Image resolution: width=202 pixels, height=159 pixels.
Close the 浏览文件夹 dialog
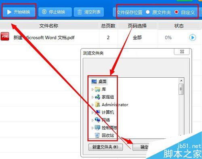tap(182, 51)
